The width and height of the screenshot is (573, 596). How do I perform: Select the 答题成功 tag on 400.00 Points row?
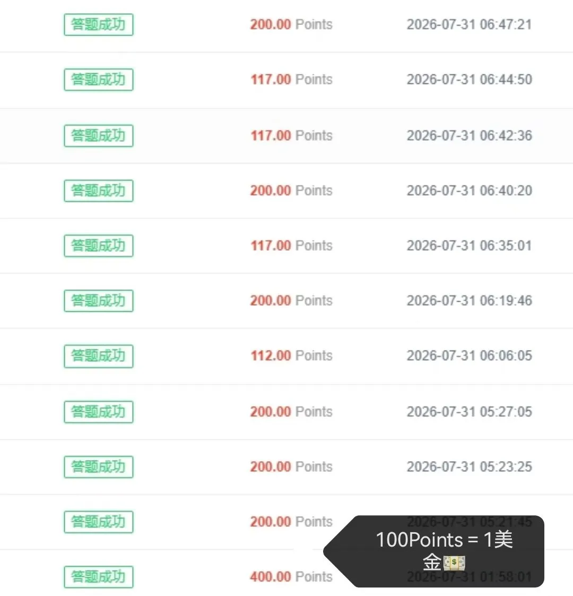pyautogui.click(x=98, y=577)
